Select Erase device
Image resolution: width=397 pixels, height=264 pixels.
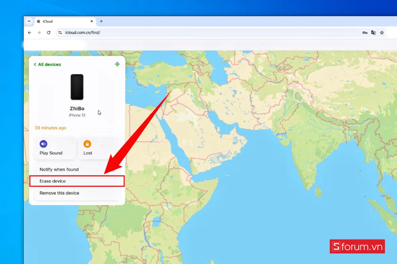77,181
